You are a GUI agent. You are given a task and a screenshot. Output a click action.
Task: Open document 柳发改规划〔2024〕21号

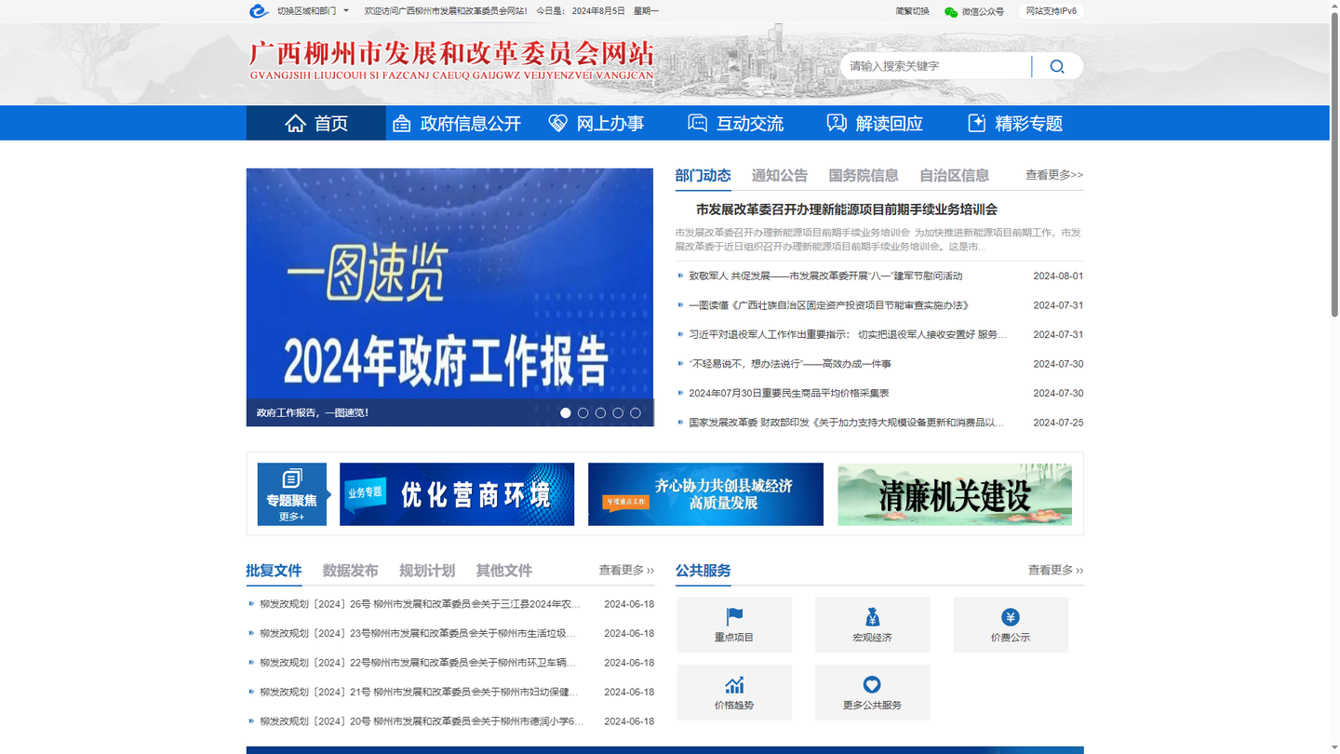click(420, 692)
